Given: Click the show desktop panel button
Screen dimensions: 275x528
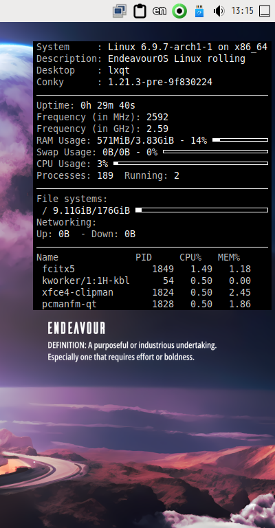Looking at the screenshot, I should [265, 11].
